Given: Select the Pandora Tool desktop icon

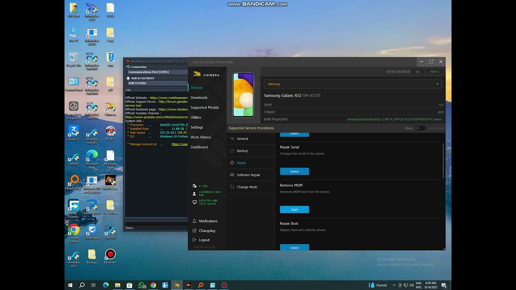Looking at the screenshot, I should click(92, 207).
